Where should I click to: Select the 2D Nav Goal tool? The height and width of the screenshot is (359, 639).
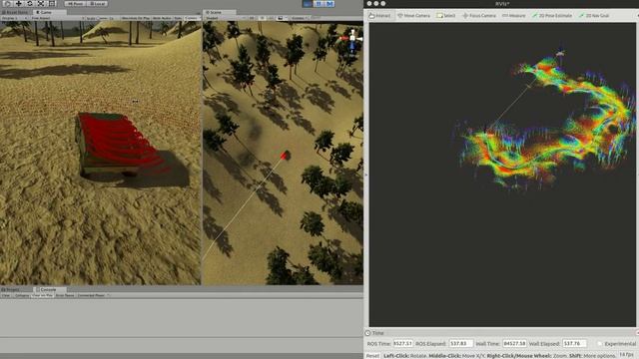[594, 16]
